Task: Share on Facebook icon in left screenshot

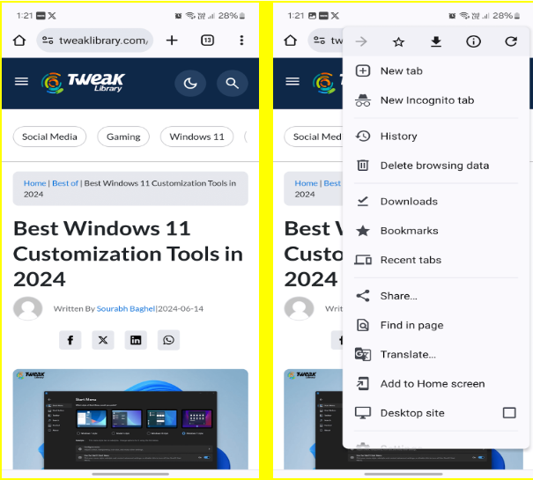Action: pyautogui.click(x=70, y=340)
